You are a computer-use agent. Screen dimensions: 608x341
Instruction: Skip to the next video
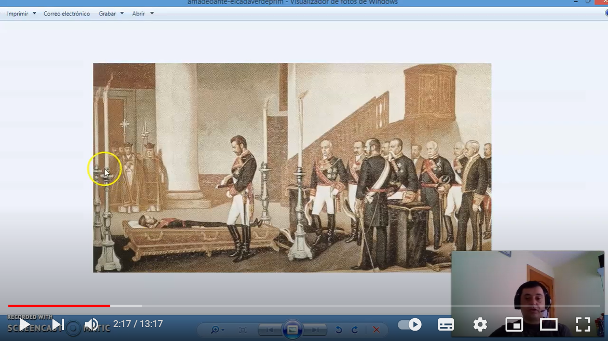58,325
